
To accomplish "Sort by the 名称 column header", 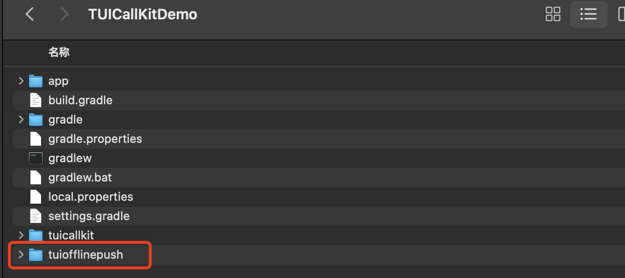I will click(59, 53).
